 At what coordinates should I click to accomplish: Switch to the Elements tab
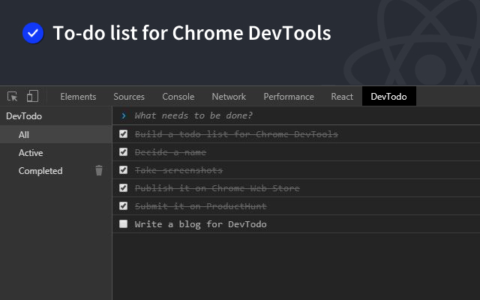point(78,97)
